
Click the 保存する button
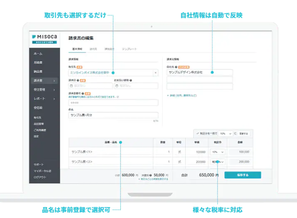pos(242,175)
